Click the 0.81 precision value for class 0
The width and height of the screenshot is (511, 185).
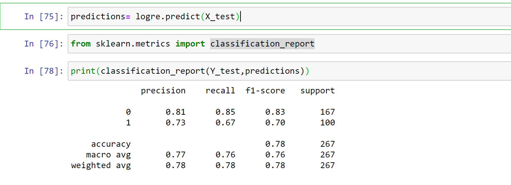tap(176, 112)
